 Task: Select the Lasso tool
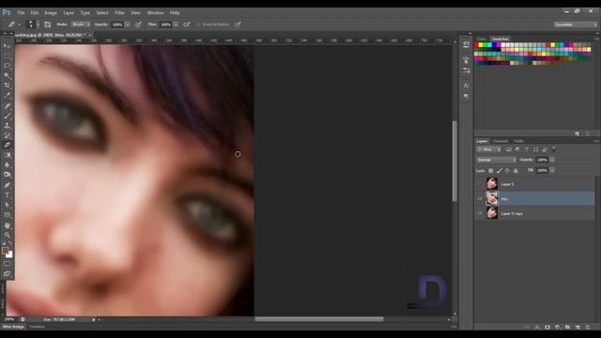(x=7, y=66)
